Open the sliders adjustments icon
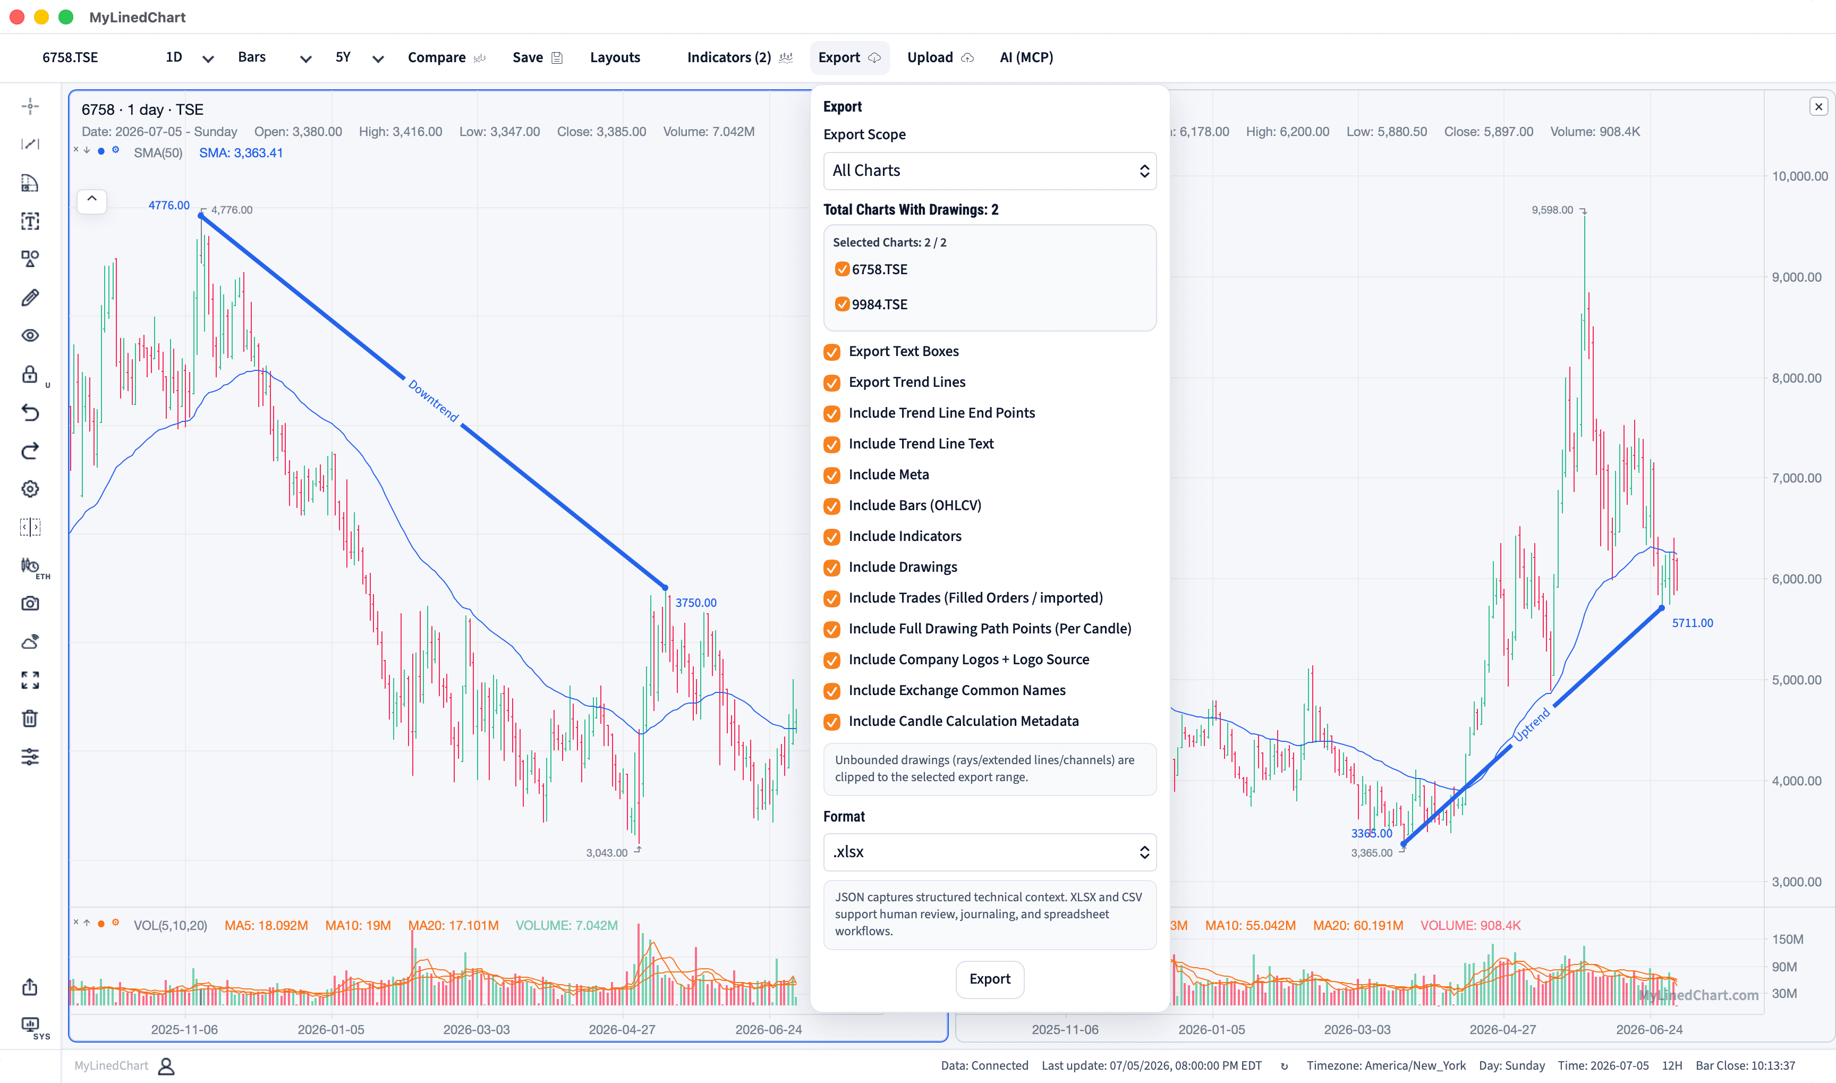Viewport: 1836px width, 1083px height. coord(30,757)
